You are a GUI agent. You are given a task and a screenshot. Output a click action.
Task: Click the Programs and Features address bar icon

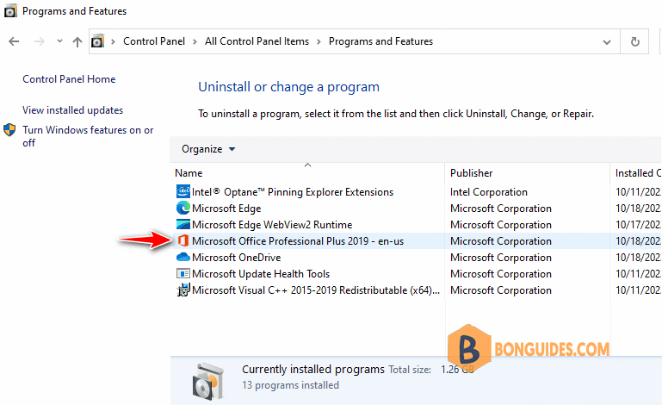[x=97, y=41]
